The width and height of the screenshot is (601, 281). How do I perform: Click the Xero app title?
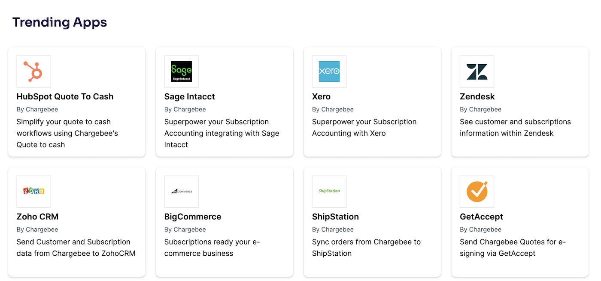[x=321, y=96]
